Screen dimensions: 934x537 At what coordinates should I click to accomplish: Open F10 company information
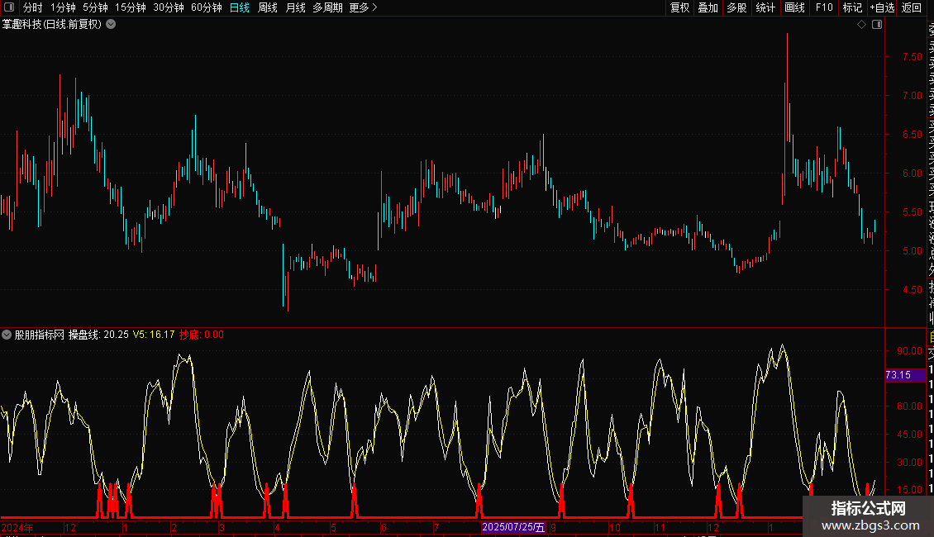coord(824,7)
